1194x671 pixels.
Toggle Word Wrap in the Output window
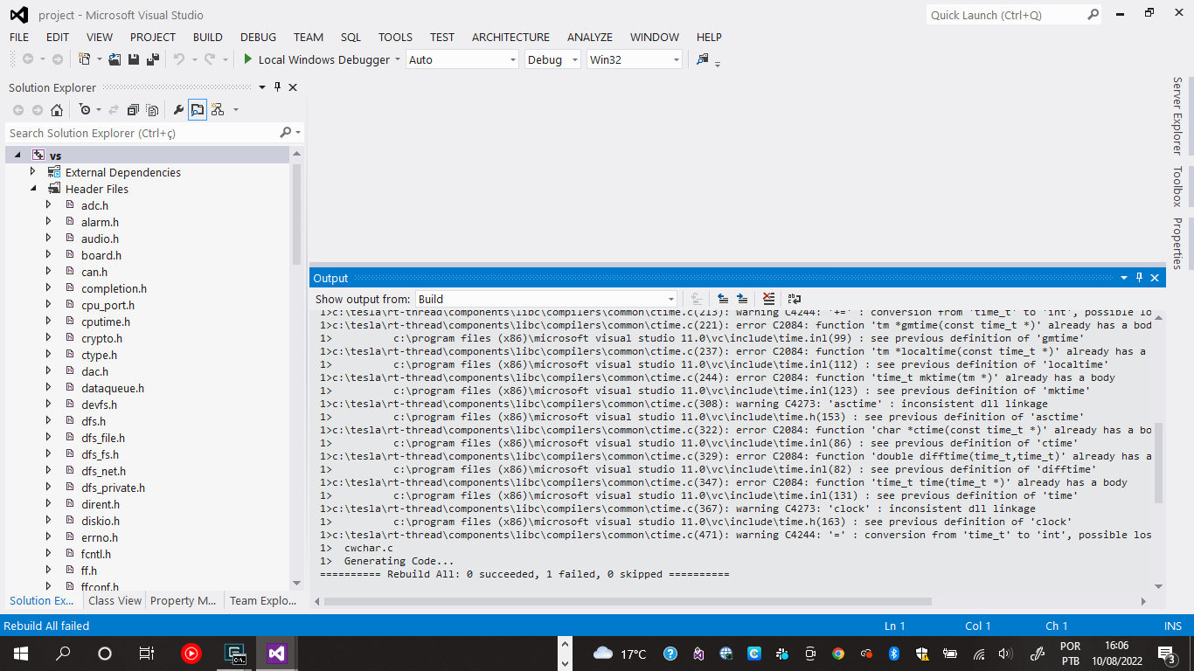click(x=794, y=299)
